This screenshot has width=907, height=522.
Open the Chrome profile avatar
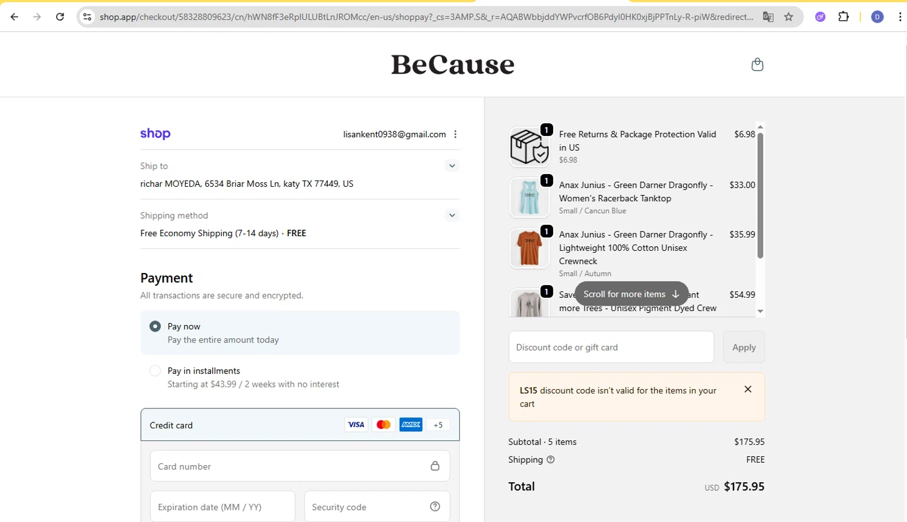click(877, 17)
